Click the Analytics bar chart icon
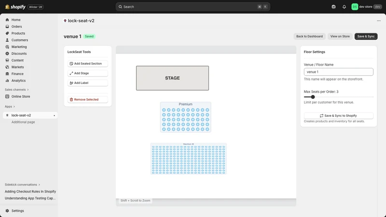The width and height of the screenshot is (386, 217). (x=7, y=81)
